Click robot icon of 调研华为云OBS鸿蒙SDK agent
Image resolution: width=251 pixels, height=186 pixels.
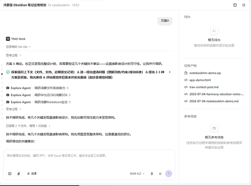(x=7, y=95)
